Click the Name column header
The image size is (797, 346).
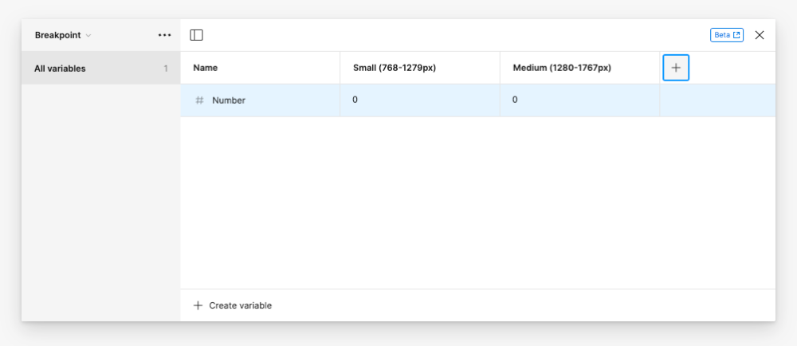(x=206, y=68)
